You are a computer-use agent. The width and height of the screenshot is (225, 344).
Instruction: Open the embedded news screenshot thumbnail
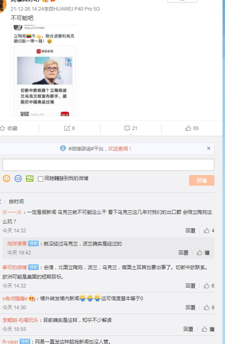pos(44,70)
